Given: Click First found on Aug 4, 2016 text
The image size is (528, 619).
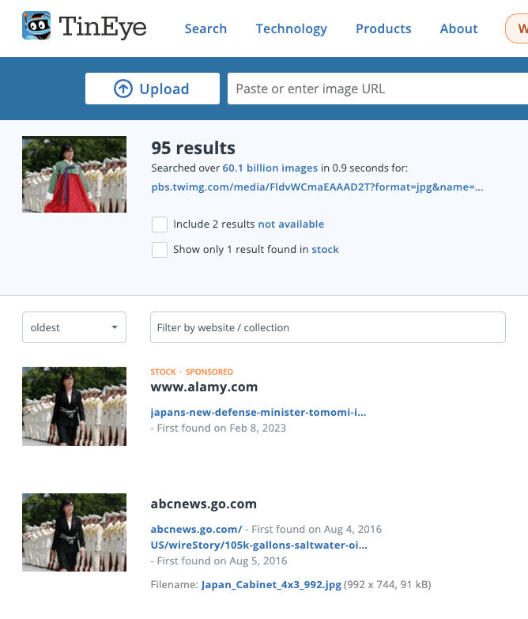Looking at the screenshot, I should coord(316,529).
